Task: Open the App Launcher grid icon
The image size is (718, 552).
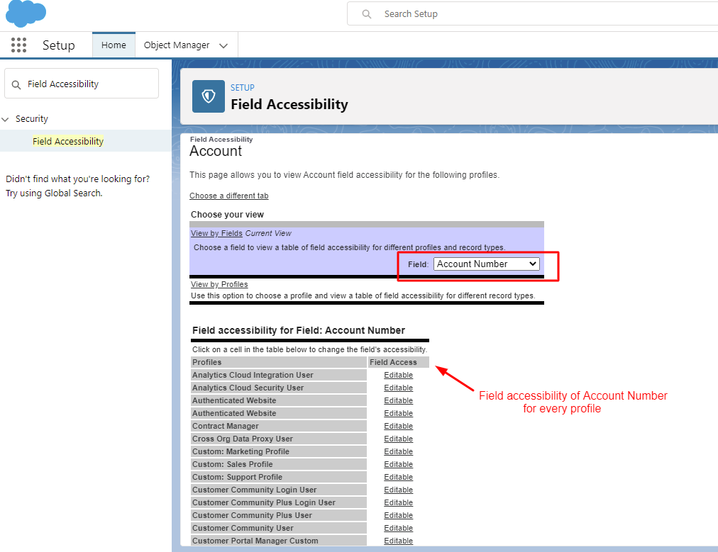Action: coord(18,45)
